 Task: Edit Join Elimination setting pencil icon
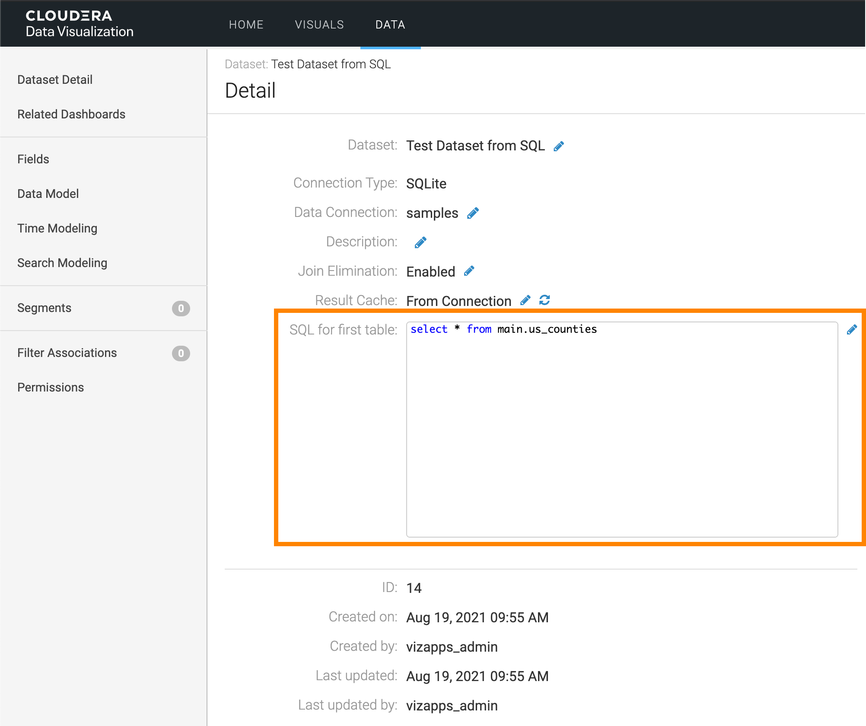pyautogui.click(x=469, y=271)
